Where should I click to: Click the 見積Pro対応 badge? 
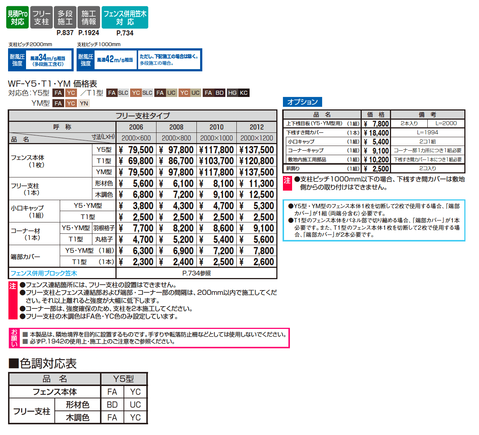tap(17, 17)
